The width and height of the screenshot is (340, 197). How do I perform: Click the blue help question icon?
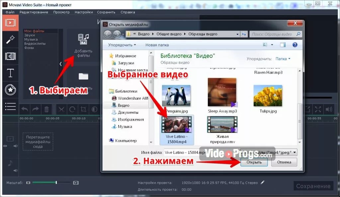[x=295, y=45]
